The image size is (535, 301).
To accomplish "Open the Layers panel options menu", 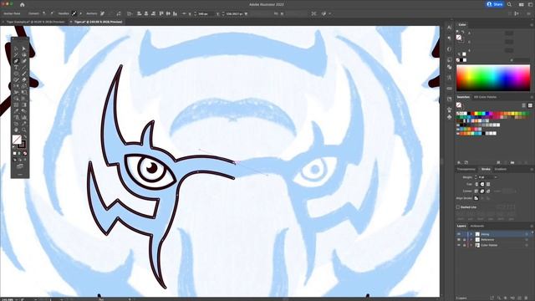I will pyautogui.click(x=532, y=226).
